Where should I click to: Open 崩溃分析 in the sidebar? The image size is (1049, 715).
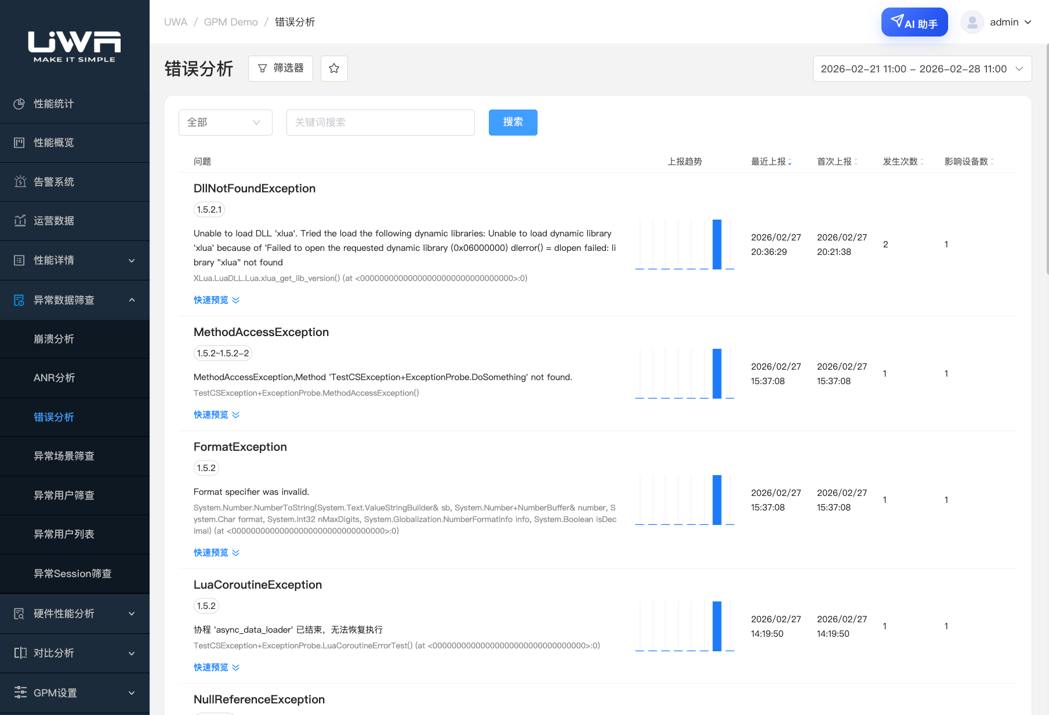coord(54,339)
